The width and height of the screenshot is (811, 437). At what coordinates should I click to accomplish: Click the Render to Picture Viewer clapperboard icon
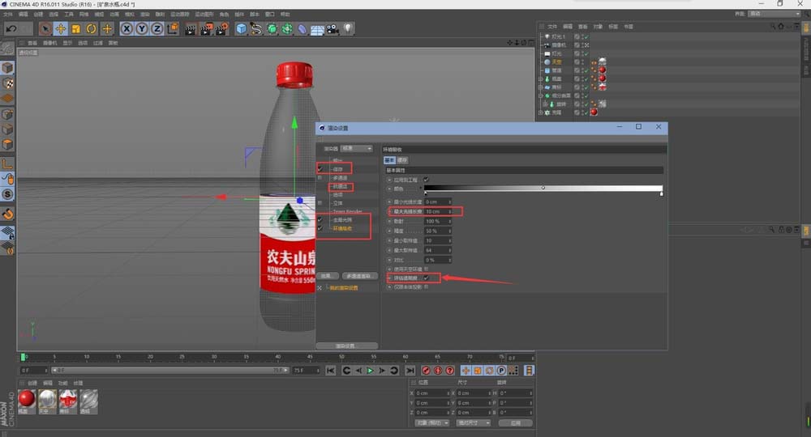coord(205,29)
